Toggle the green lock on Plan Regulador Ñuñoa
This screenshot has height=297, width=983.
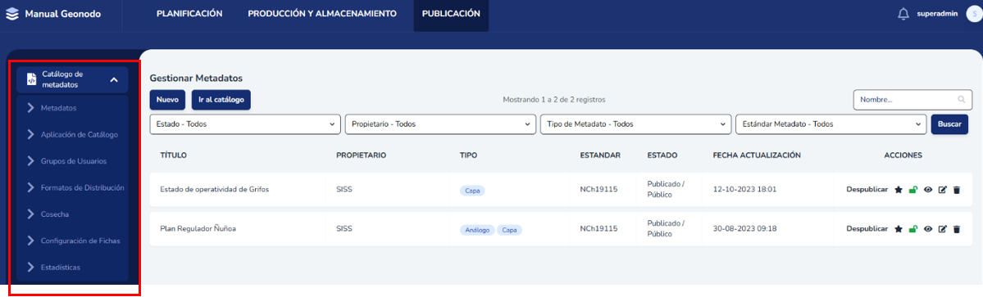tap(913, 229)
